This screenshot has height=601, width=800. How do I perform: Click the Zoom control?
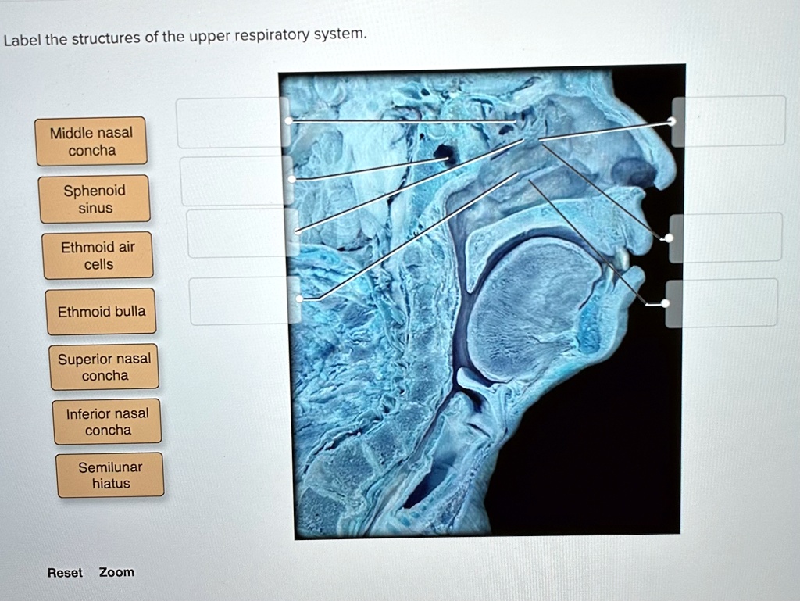116,573
